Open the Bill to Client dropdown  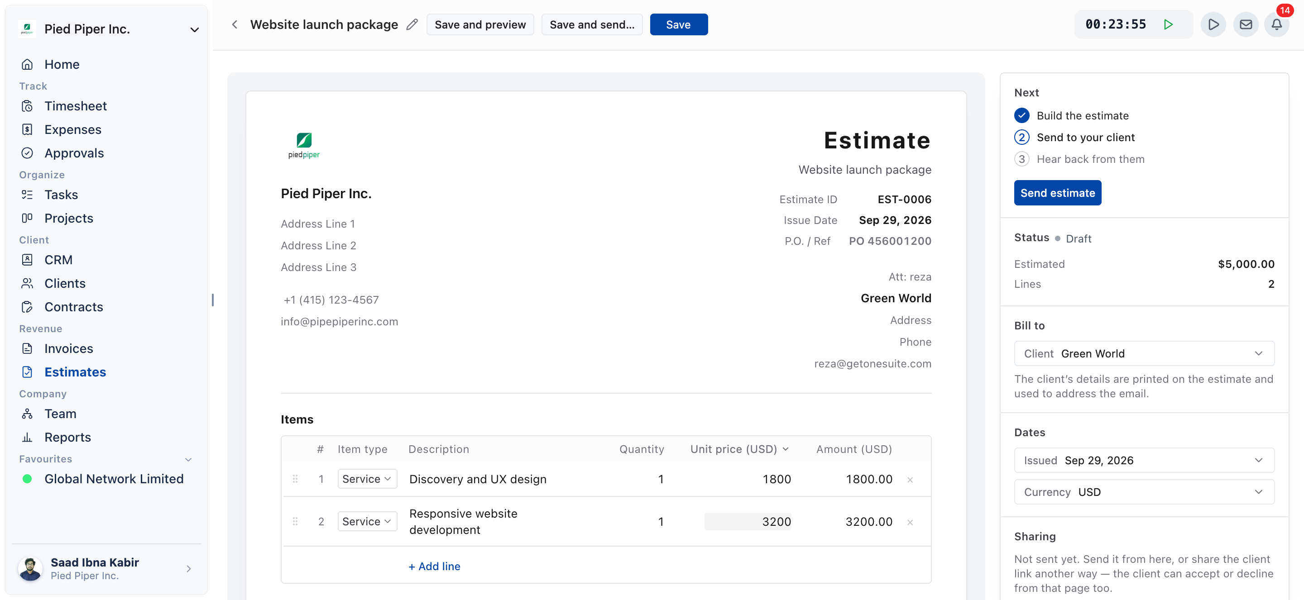point(1144,353)
